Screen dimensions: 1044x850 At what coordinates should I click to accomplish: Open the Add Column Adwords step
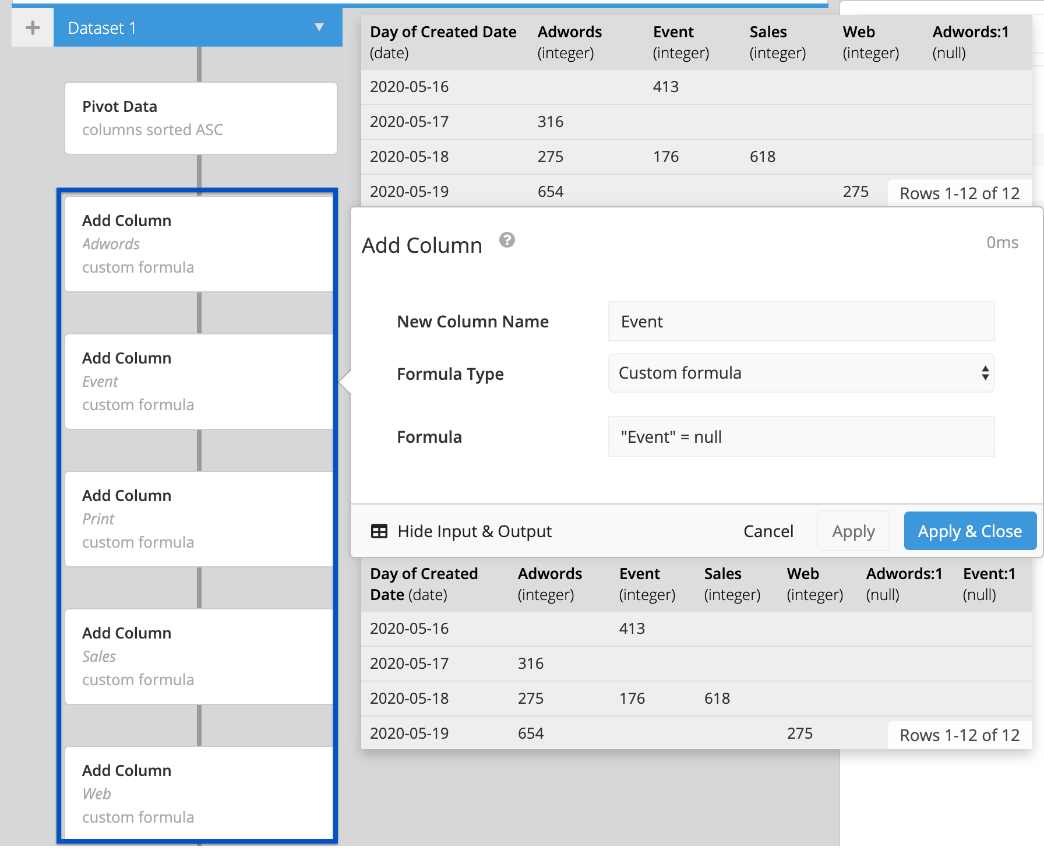tap(199, 244)
